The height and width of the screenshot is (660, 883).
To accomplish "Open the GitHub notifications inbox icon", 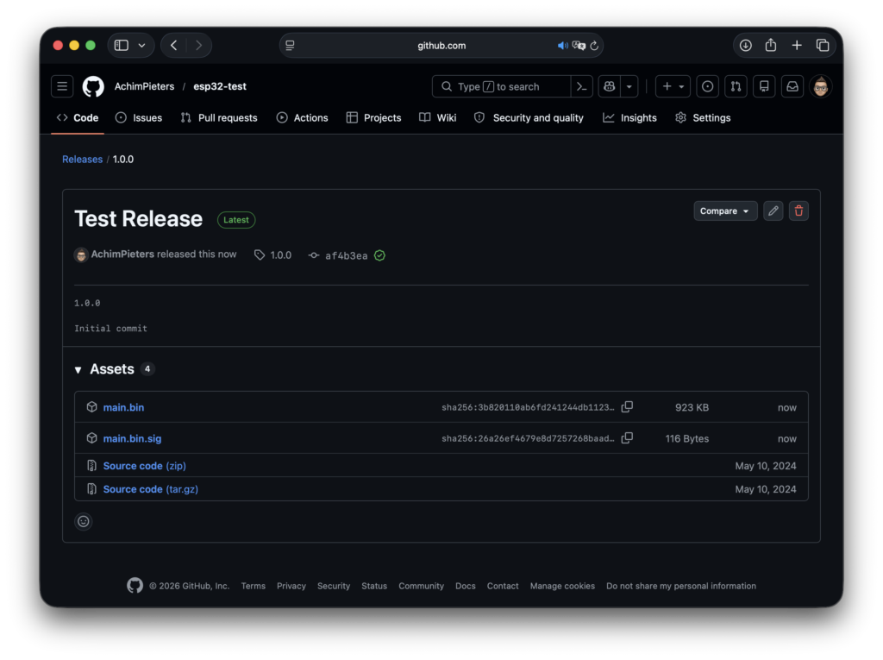I will coord(792,86).
